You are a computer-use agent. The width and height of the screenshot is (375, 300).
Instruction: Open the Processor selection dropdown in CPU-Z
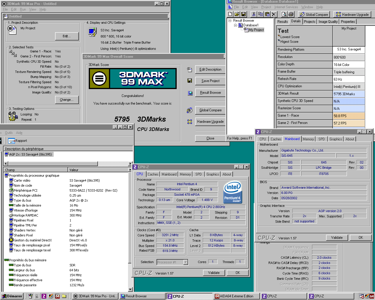click(x=186, y=262)
